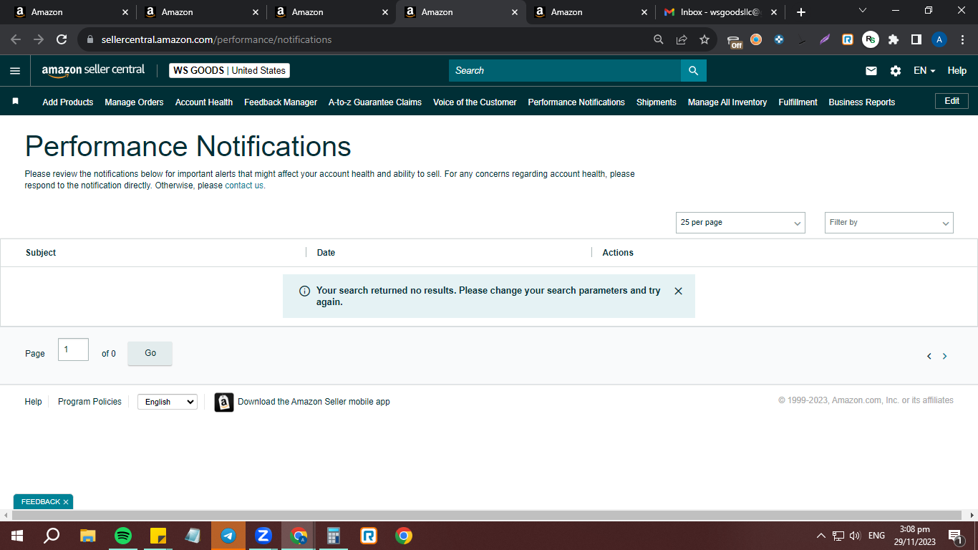Open the messages envelope icon
This screenshot has height=550, width=978.
point(871,71)
